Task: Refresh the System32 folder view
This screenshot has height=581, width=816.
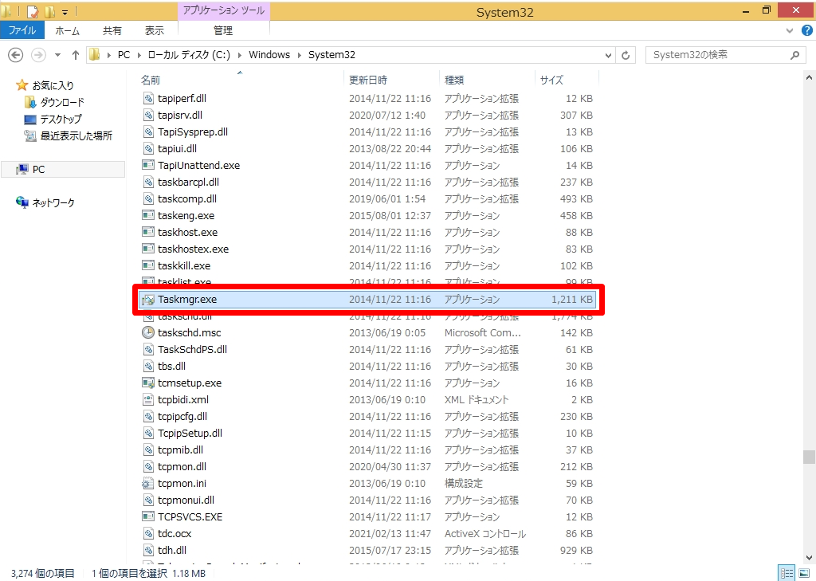Action: click(626, 55)
